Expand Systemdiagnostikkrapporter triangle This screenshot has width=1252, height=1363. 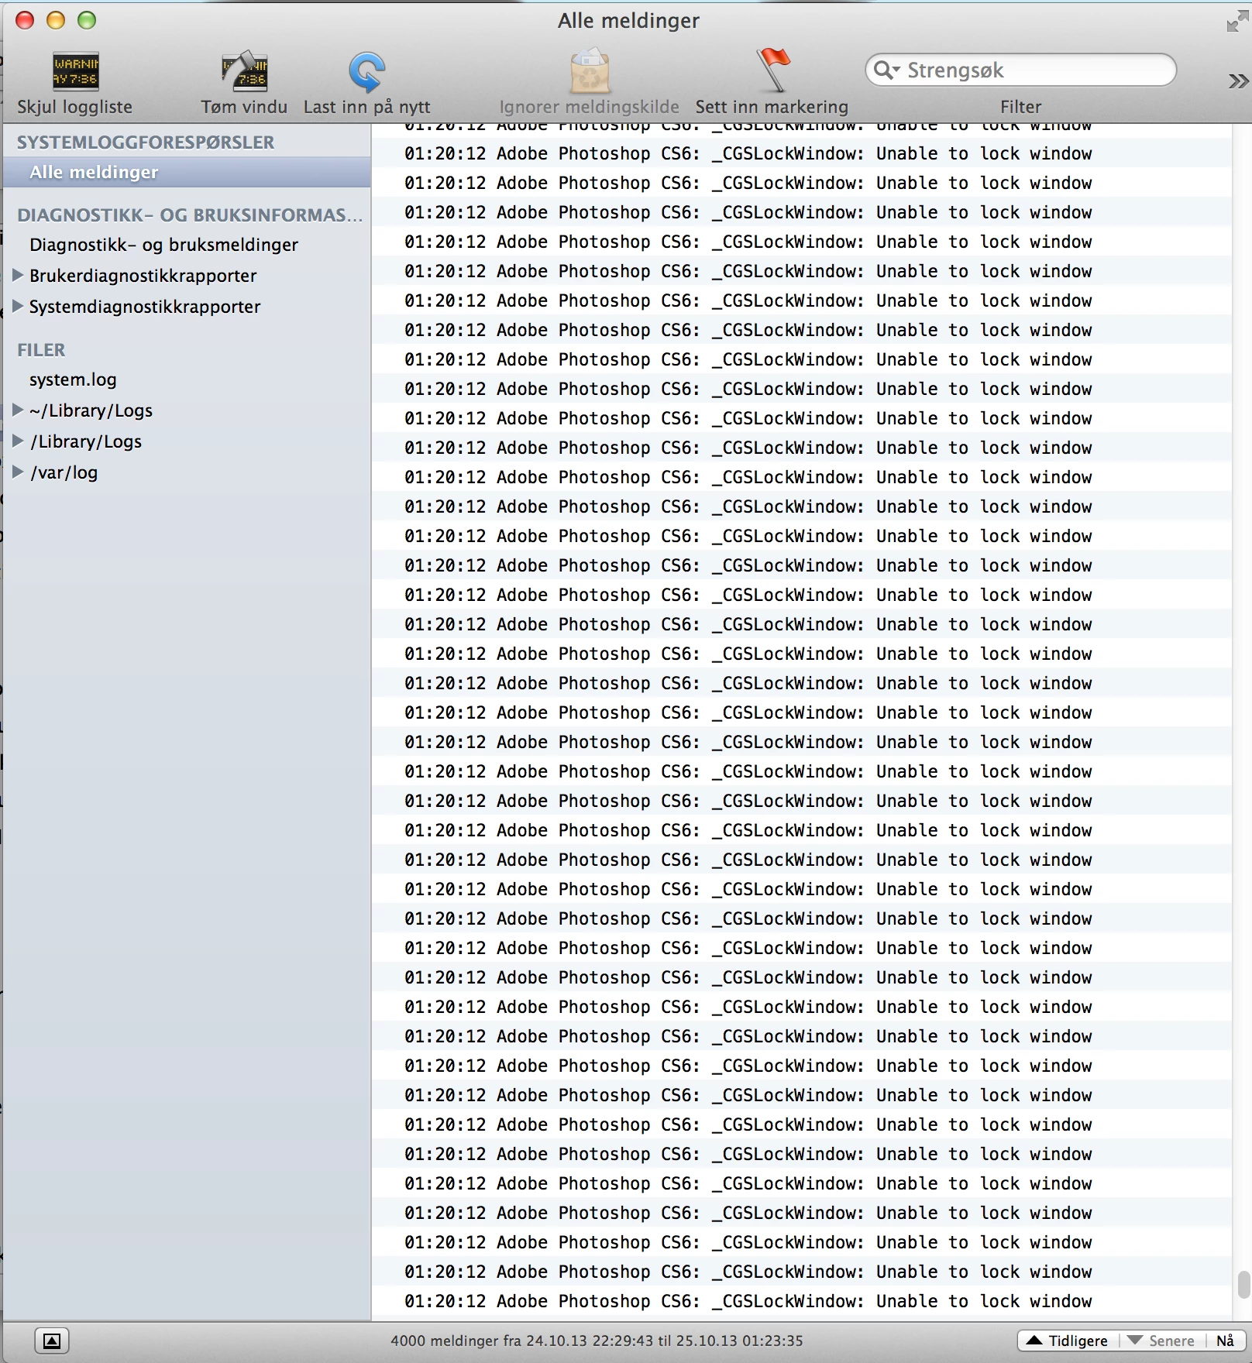[18, 306]
